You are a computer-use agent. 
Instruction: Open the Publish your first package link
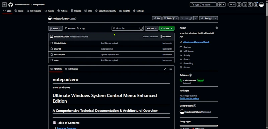[x=189, y=98]
